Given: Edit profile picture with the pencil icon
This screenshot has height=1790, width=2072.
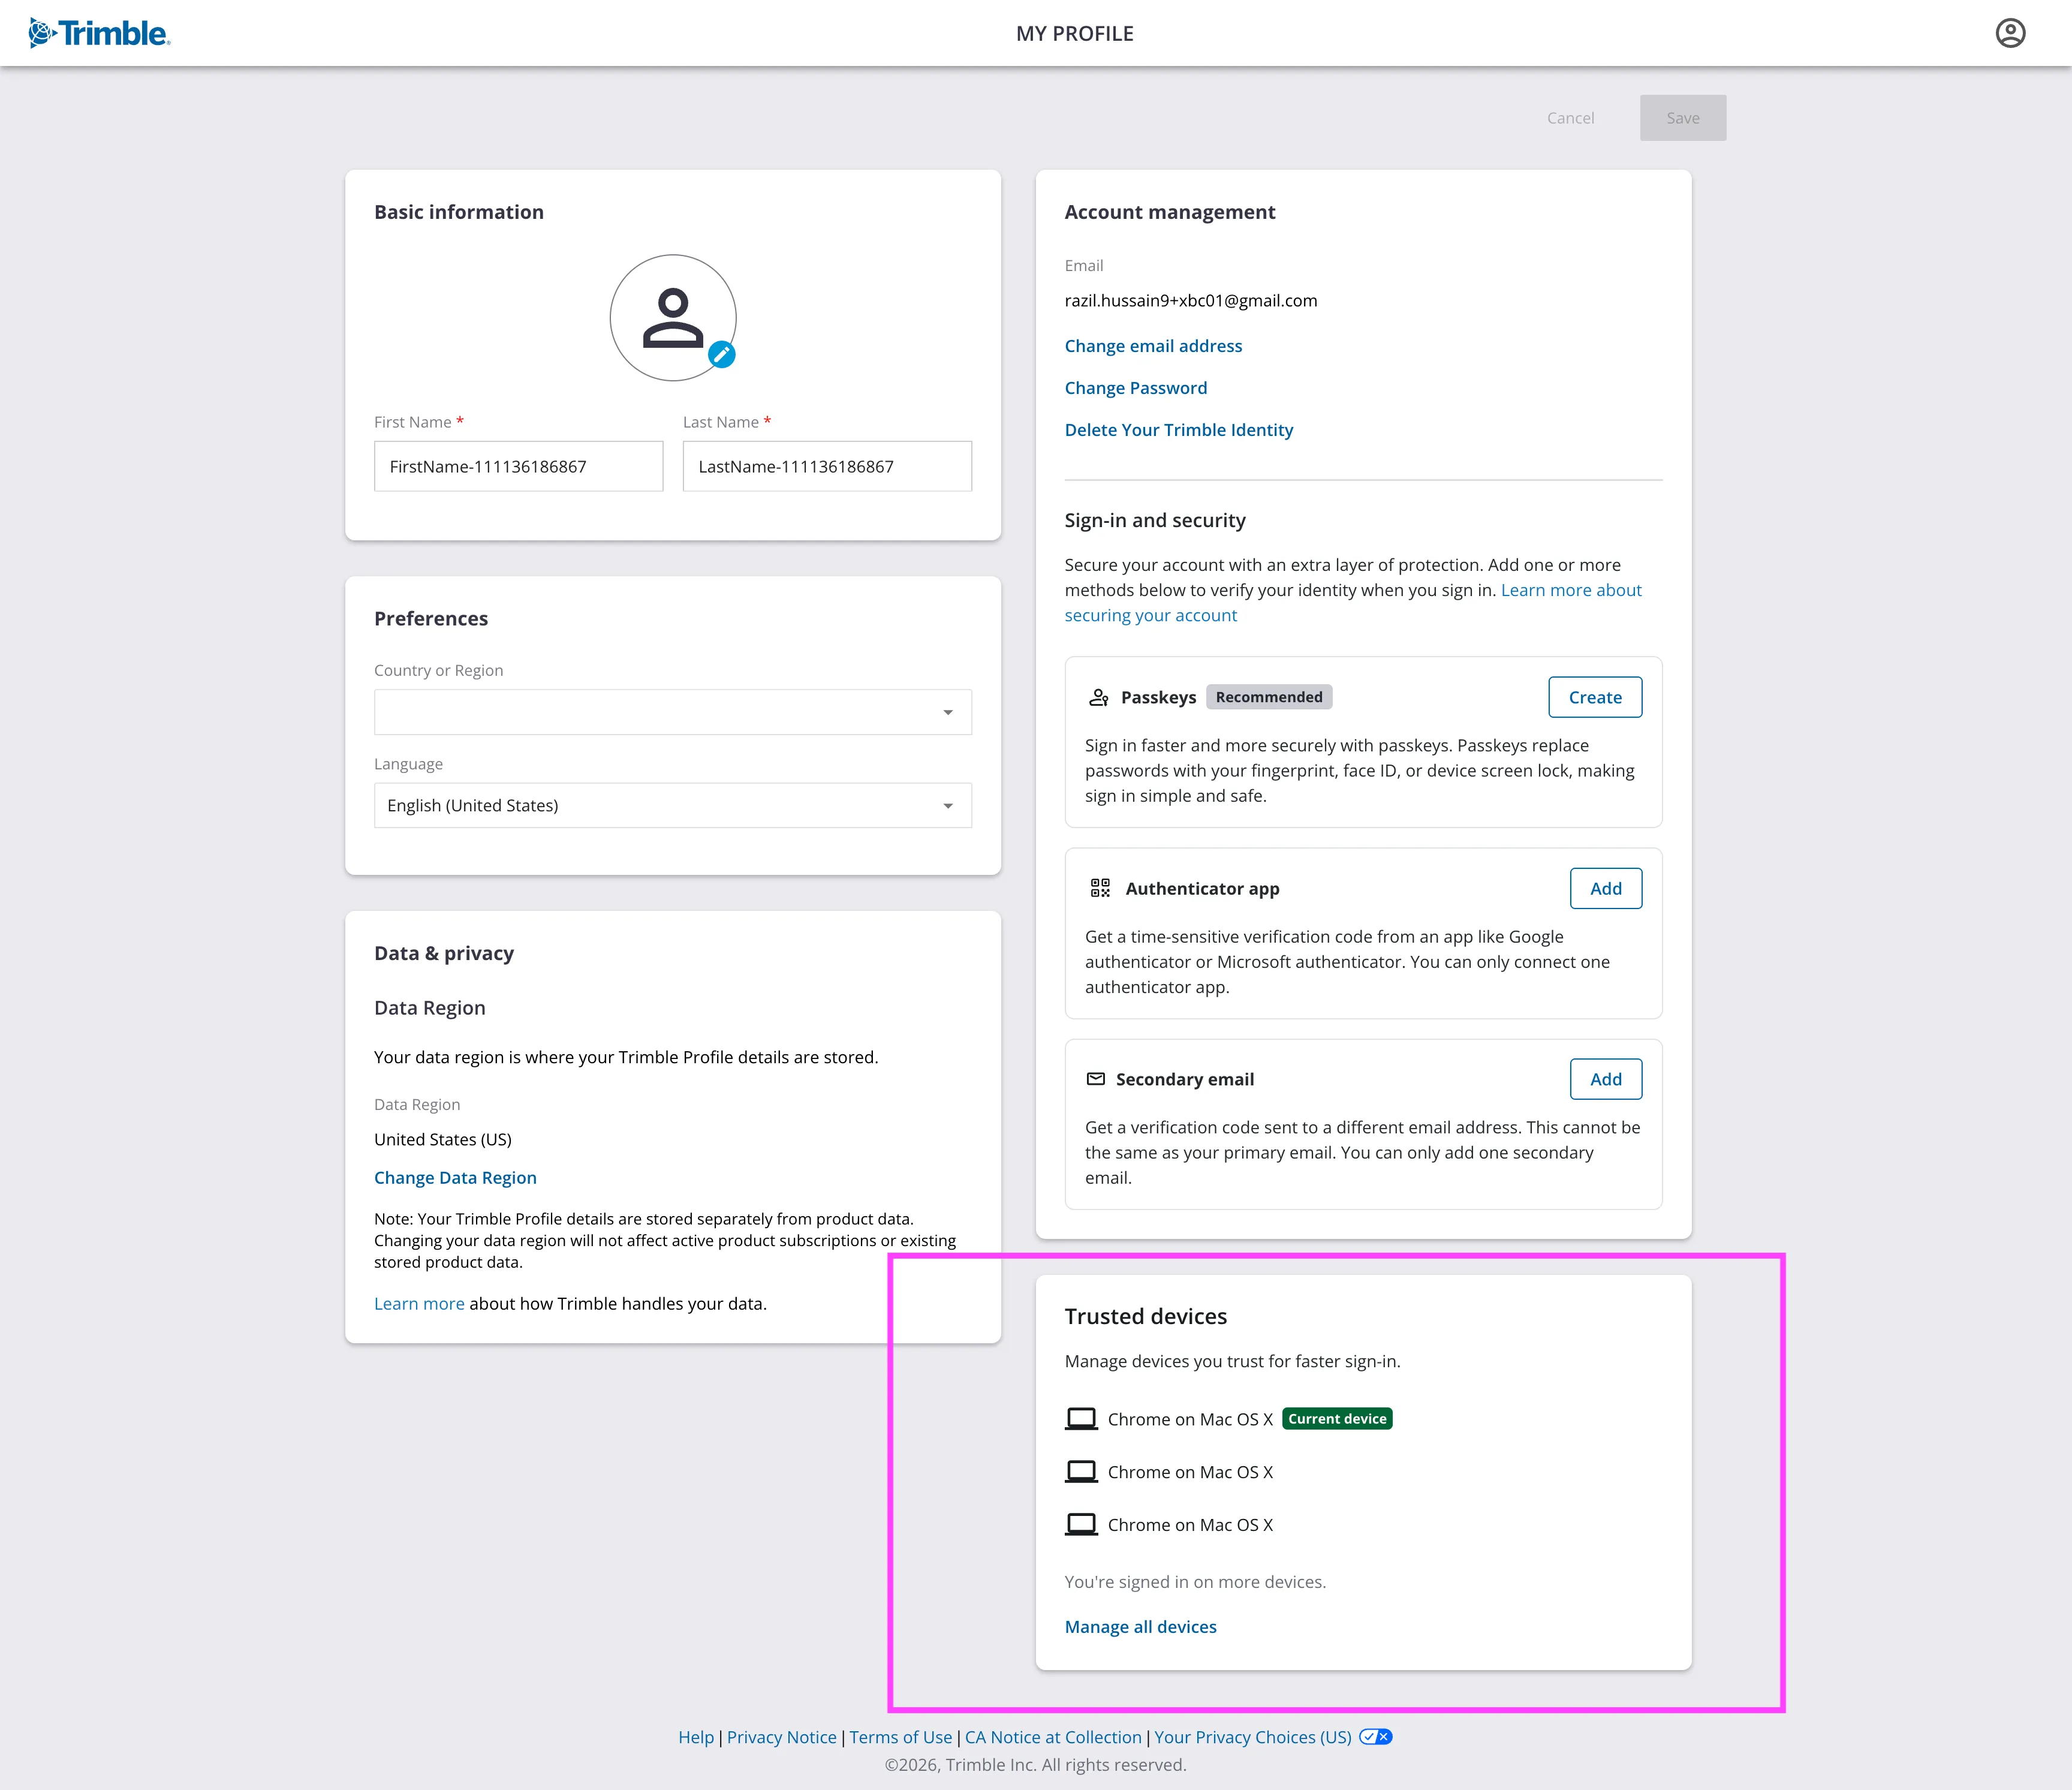Looking at the screenshot, I should click(722, 355).
